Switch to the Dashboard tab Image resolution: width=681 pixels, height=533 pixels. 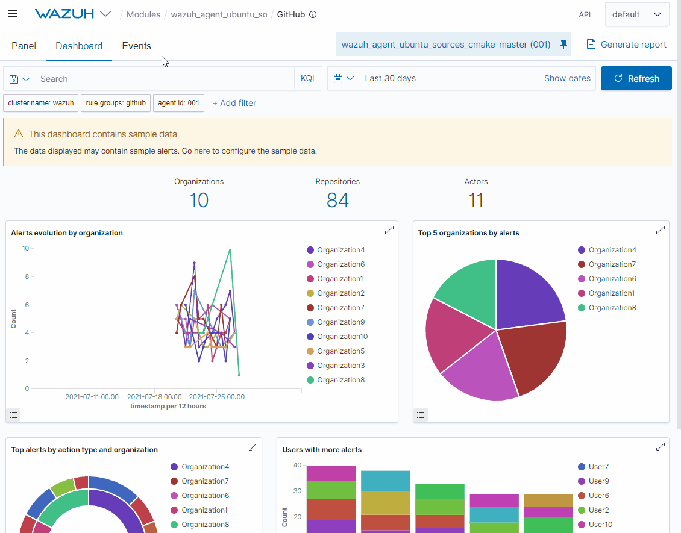(x=79, y=46)
